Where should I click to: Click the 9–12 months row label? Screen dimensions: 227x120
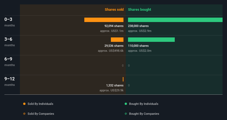click(10, 81)
